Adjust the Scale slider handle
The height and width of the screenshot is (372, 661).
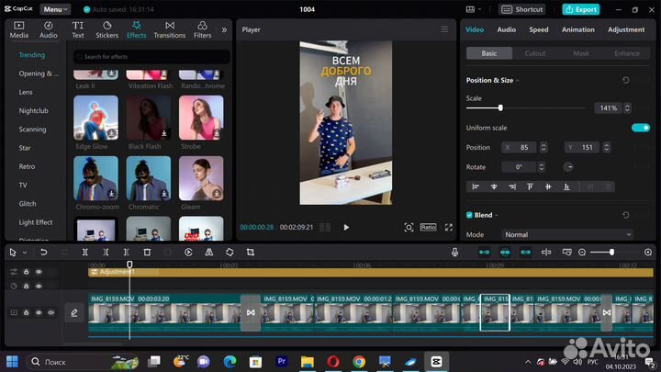click(x=500, y=108)
